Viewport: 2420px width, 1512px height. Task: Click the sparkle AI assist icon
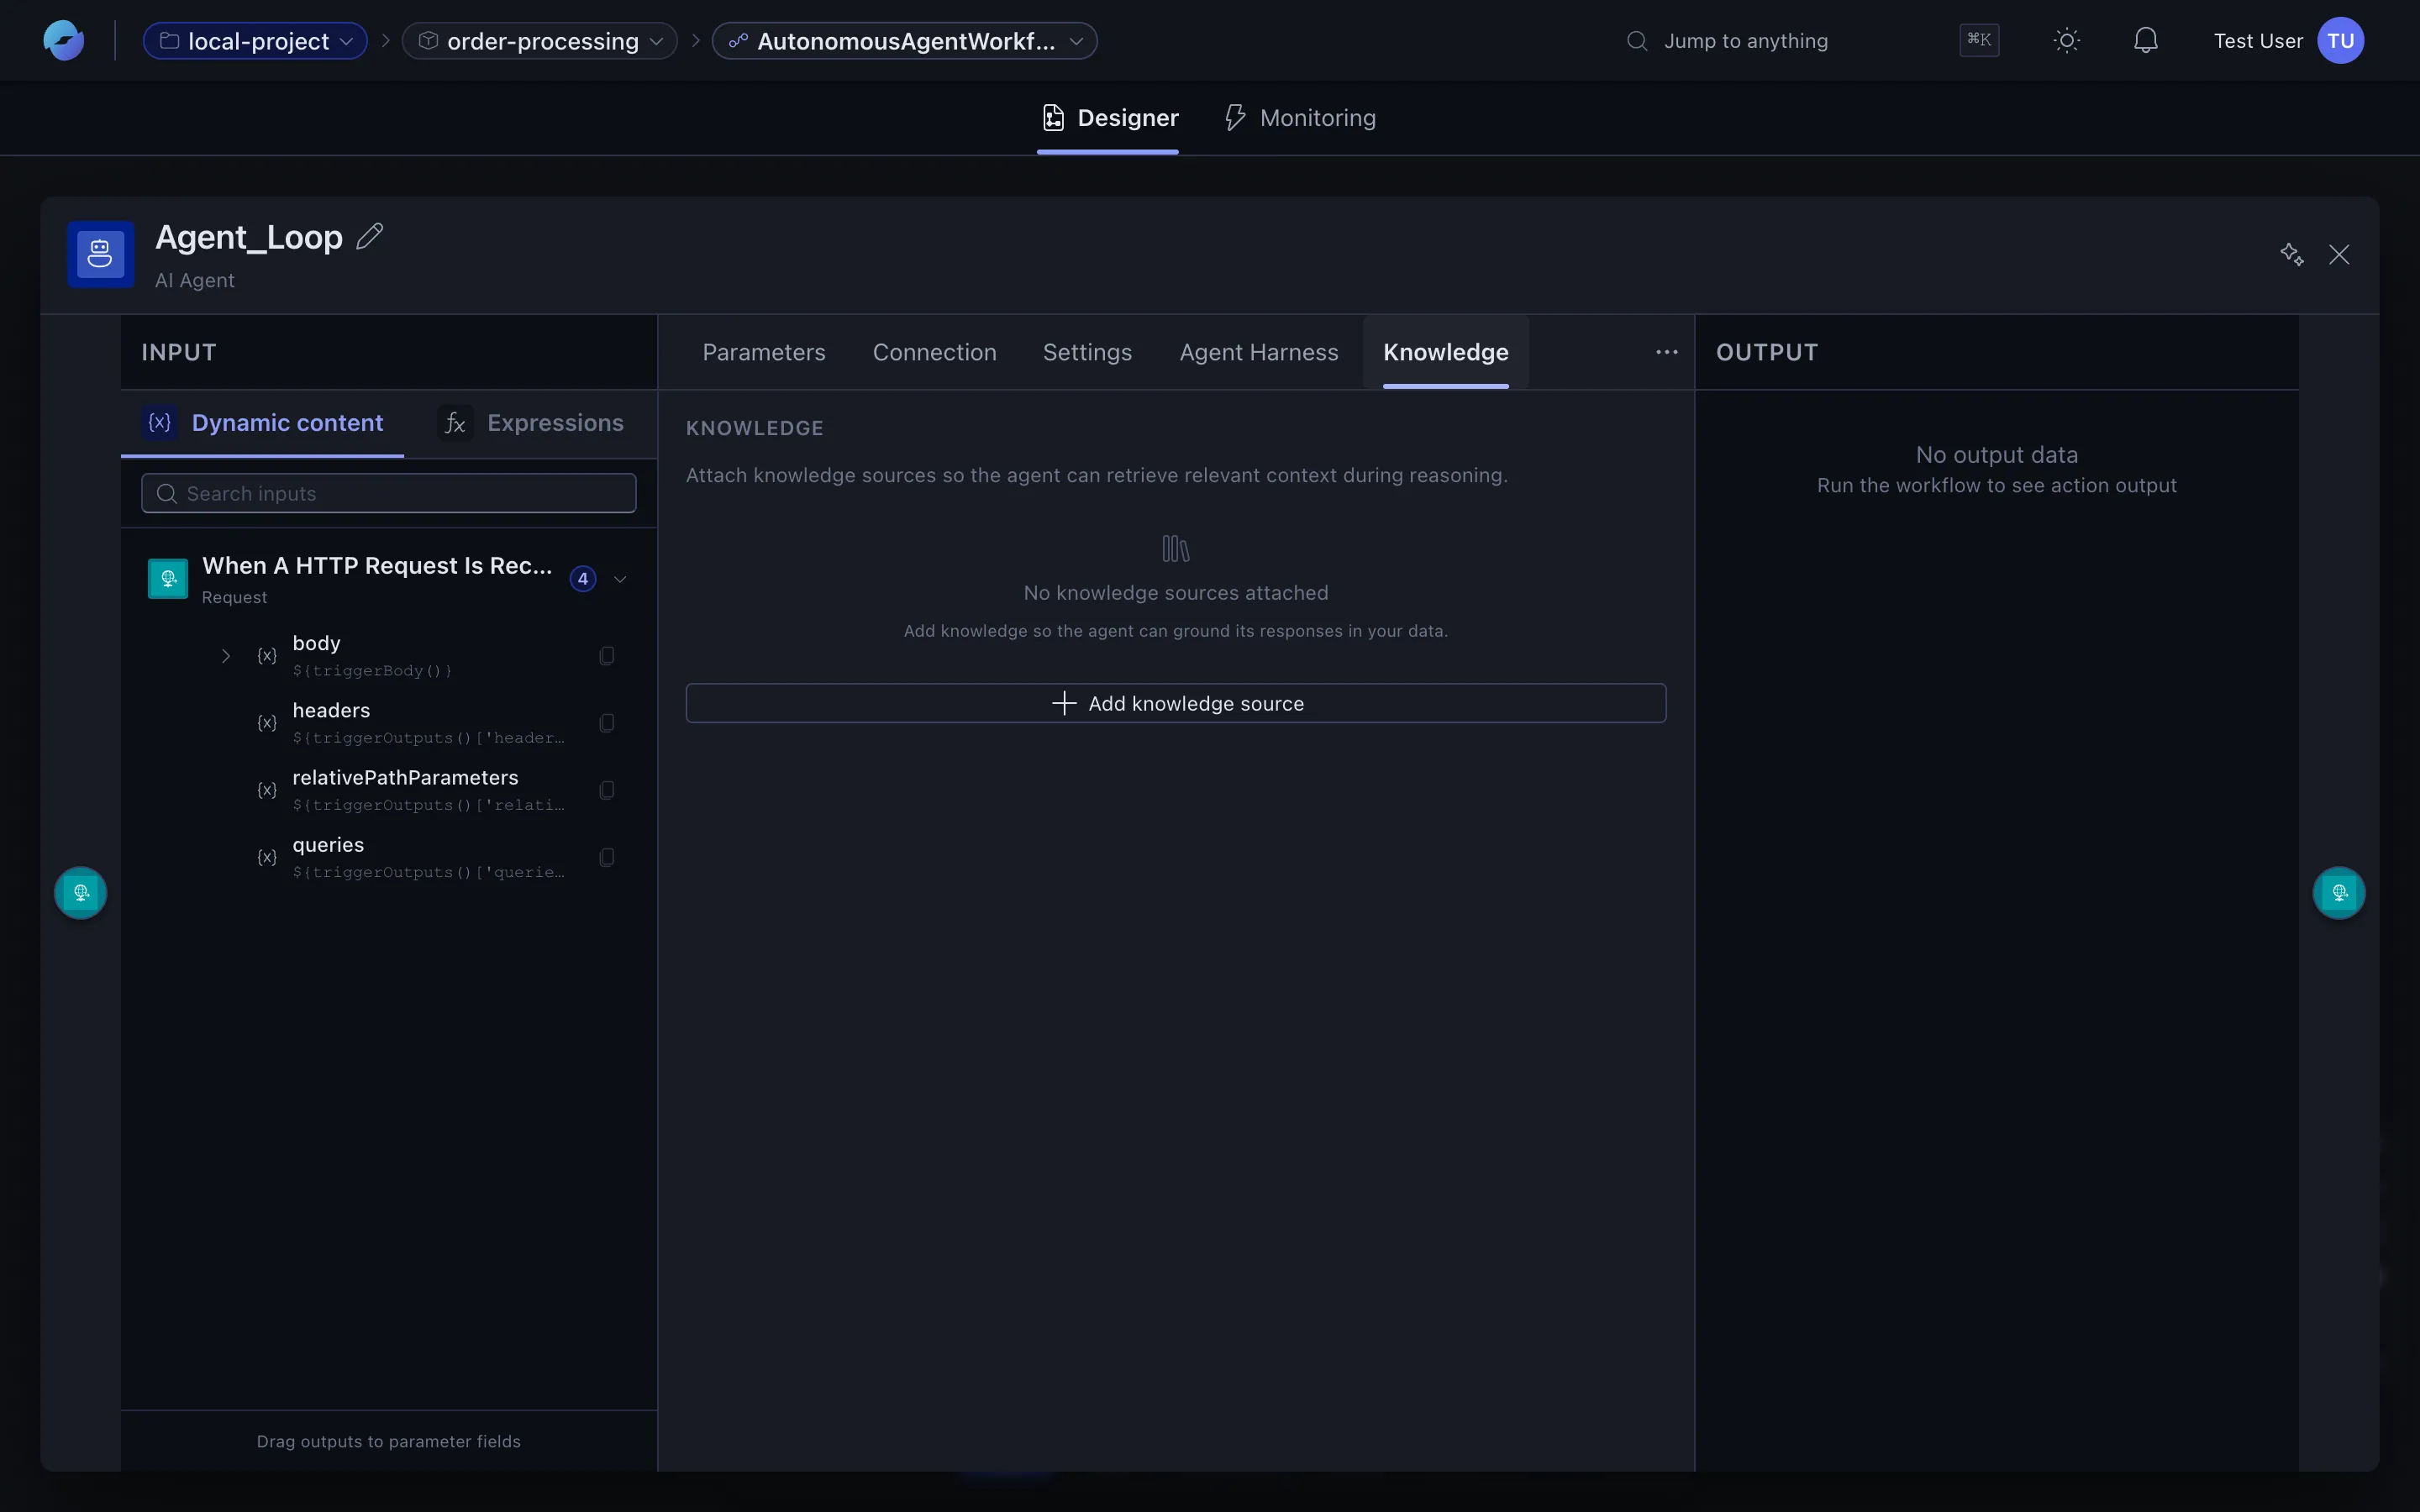tap(2292, 254)
